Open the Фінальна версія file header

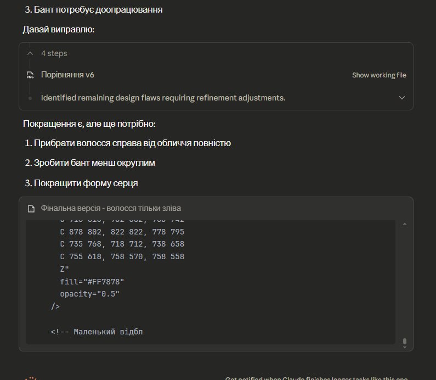(x=111, y=209)
